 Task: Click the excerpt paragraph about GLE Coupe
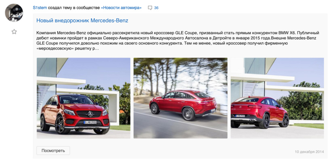178,41
